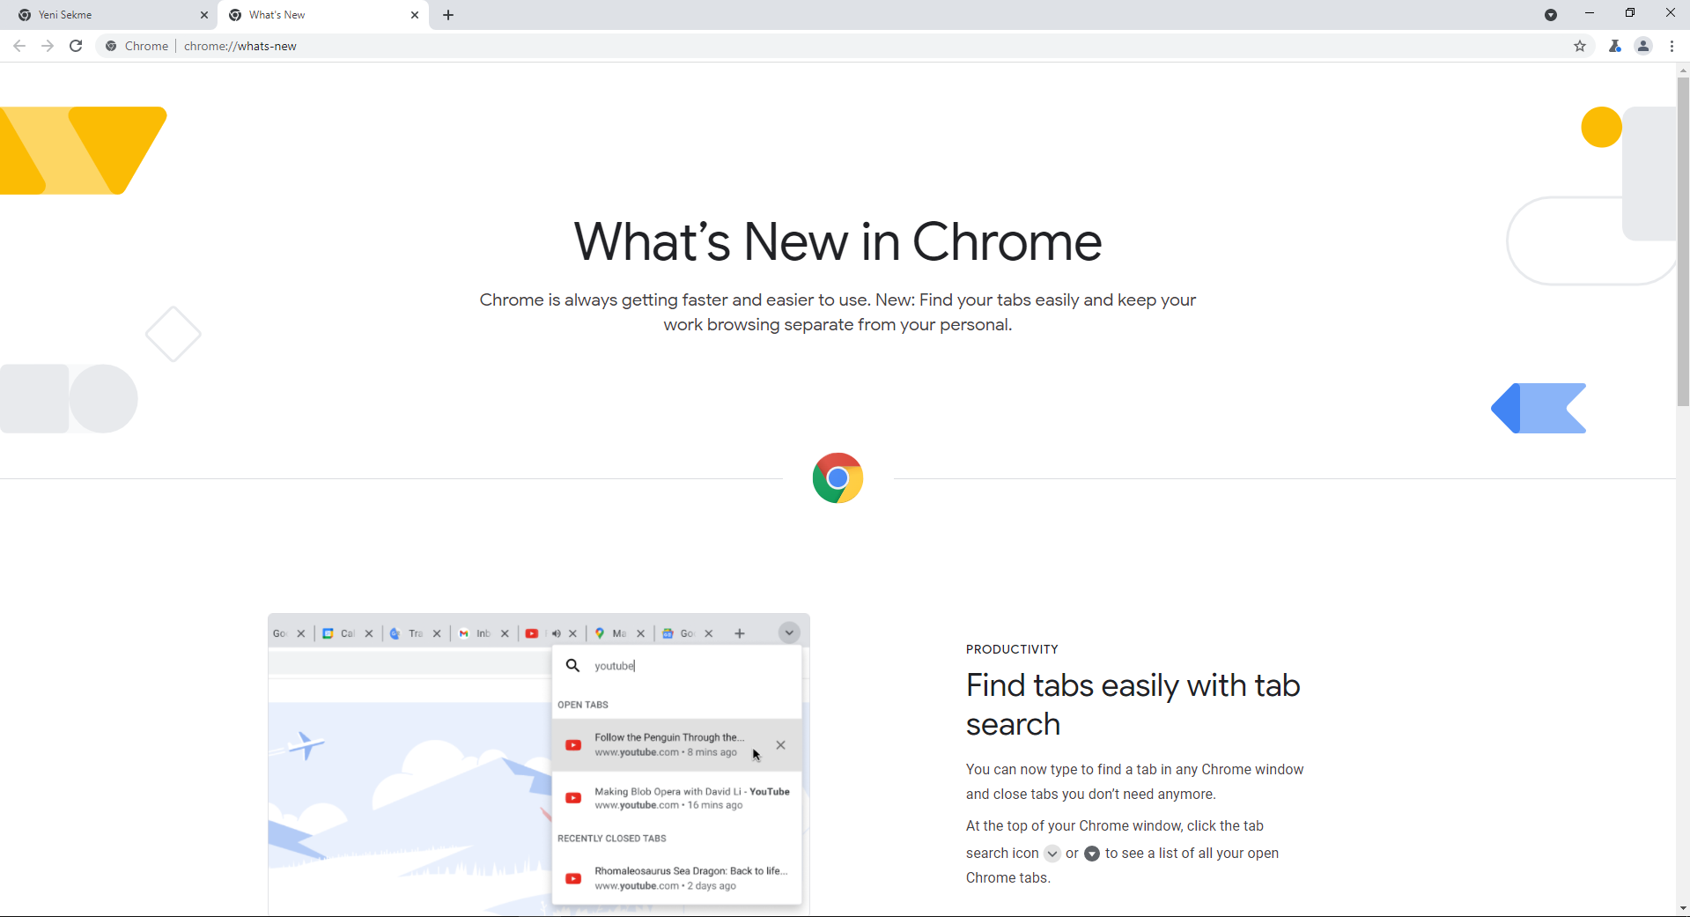
Task: Click the scrollbar up arrow
Action: point(1683,70)
